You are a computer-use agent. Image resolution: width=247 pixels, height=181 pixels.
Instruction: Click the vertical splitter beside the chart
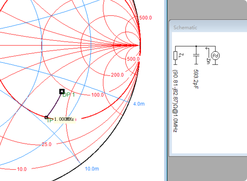pyautogui.click(x=166, y=90)
